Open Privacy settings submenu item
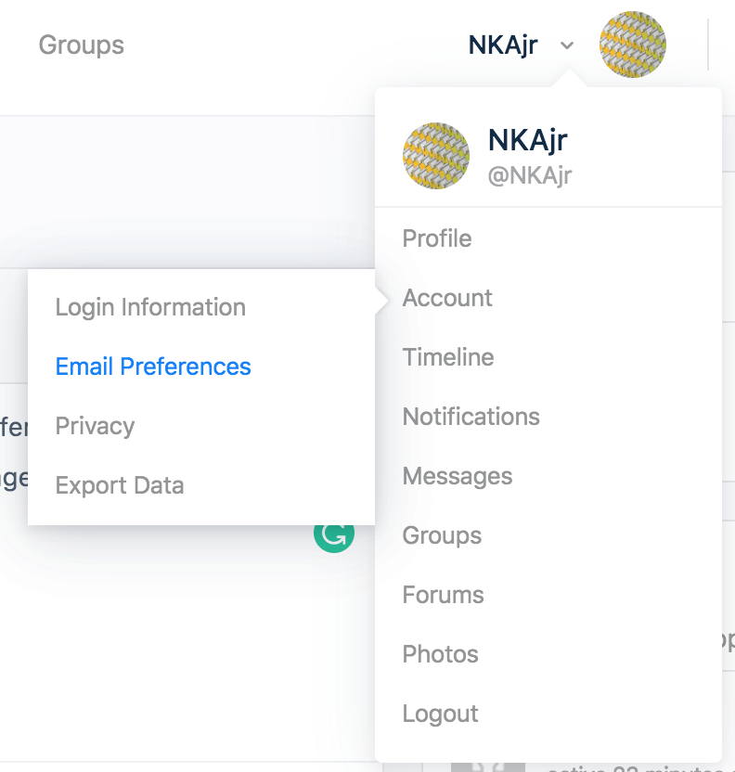This screenshot has height=772, width=735. (x=95, y=427)
